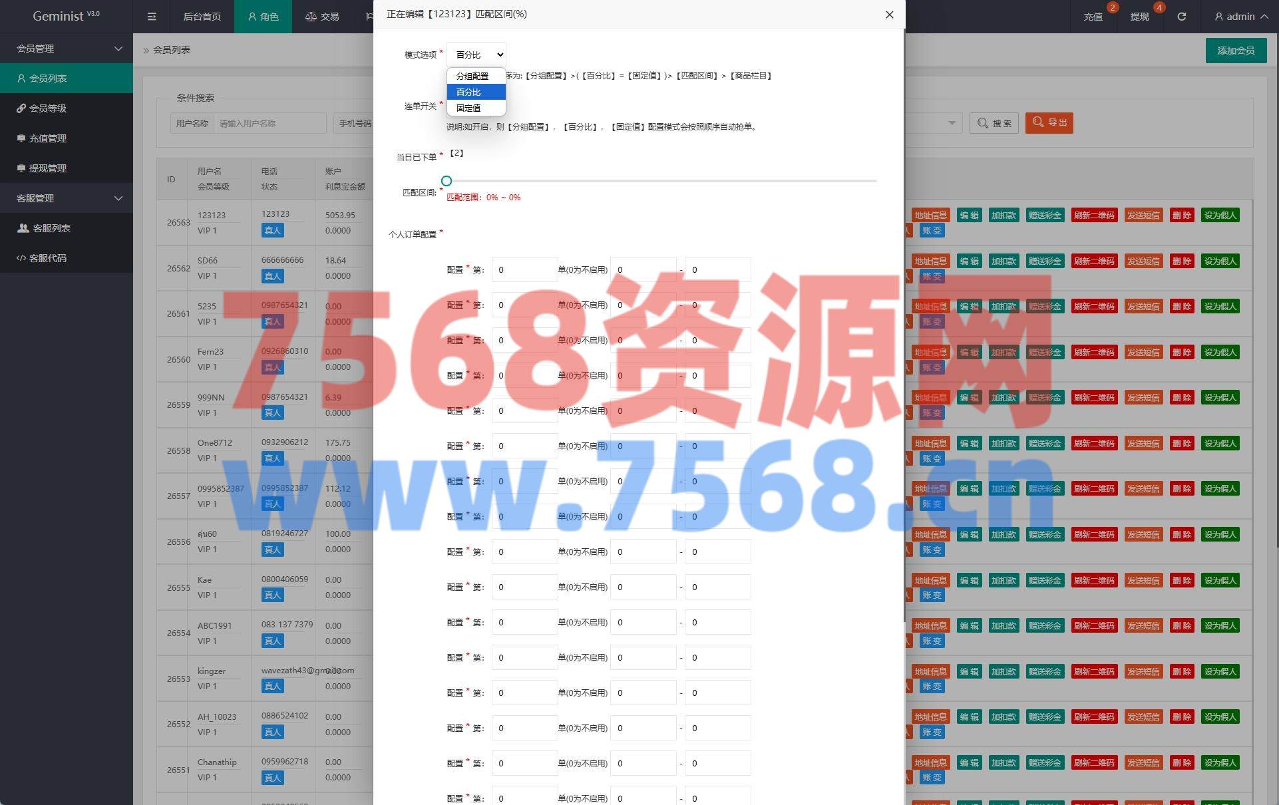1279x805 pixels.
Task: Collapse the 会员管理 sidebar section
Action: pyautogui.click(x=67, y=49)
